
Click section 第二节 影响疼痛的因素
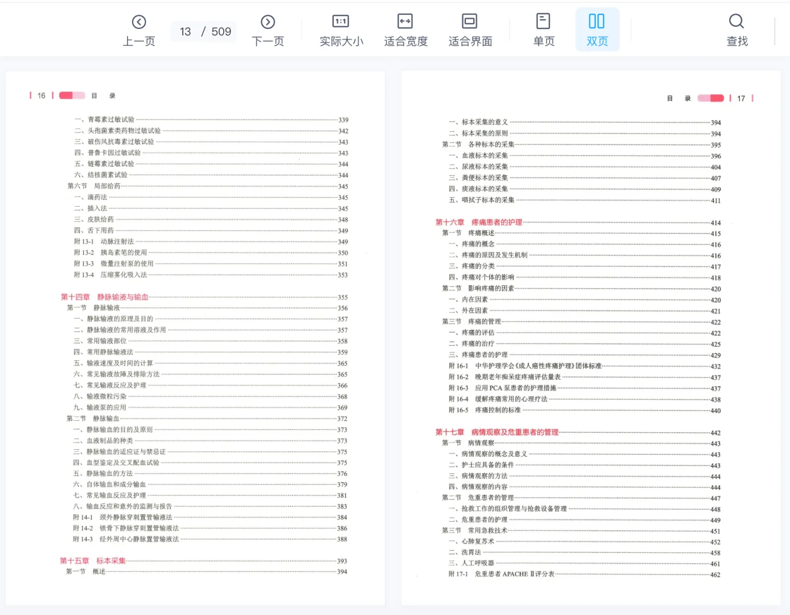click(478, 288)
